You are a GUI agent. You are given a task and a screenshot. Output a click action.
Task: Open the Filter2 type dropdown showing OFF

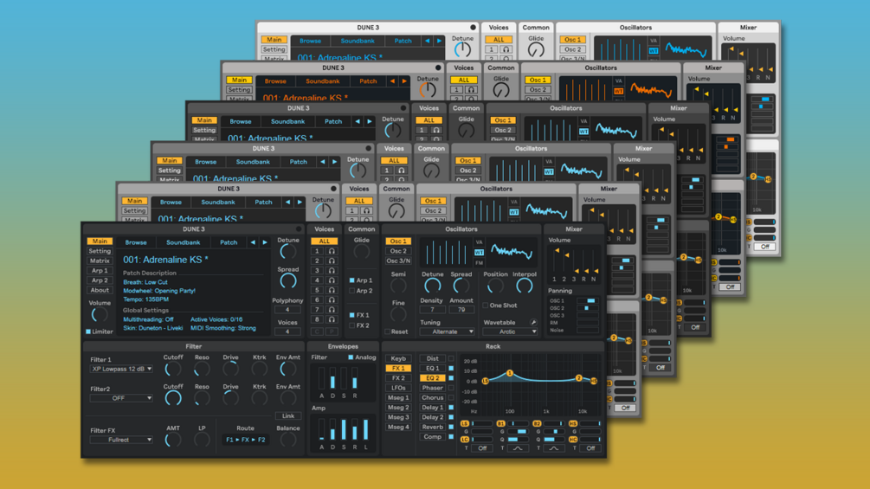pyautogui.click(x=121, y=398)
